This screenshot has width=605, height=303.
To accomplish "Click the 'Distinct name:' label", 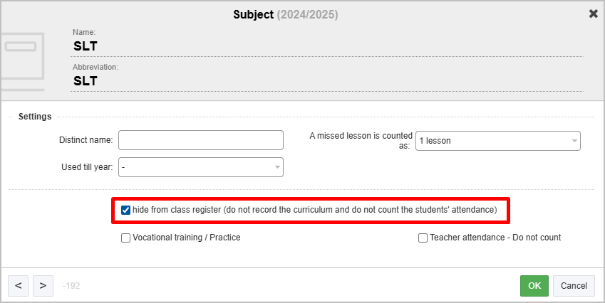I will tap(86, 141).
